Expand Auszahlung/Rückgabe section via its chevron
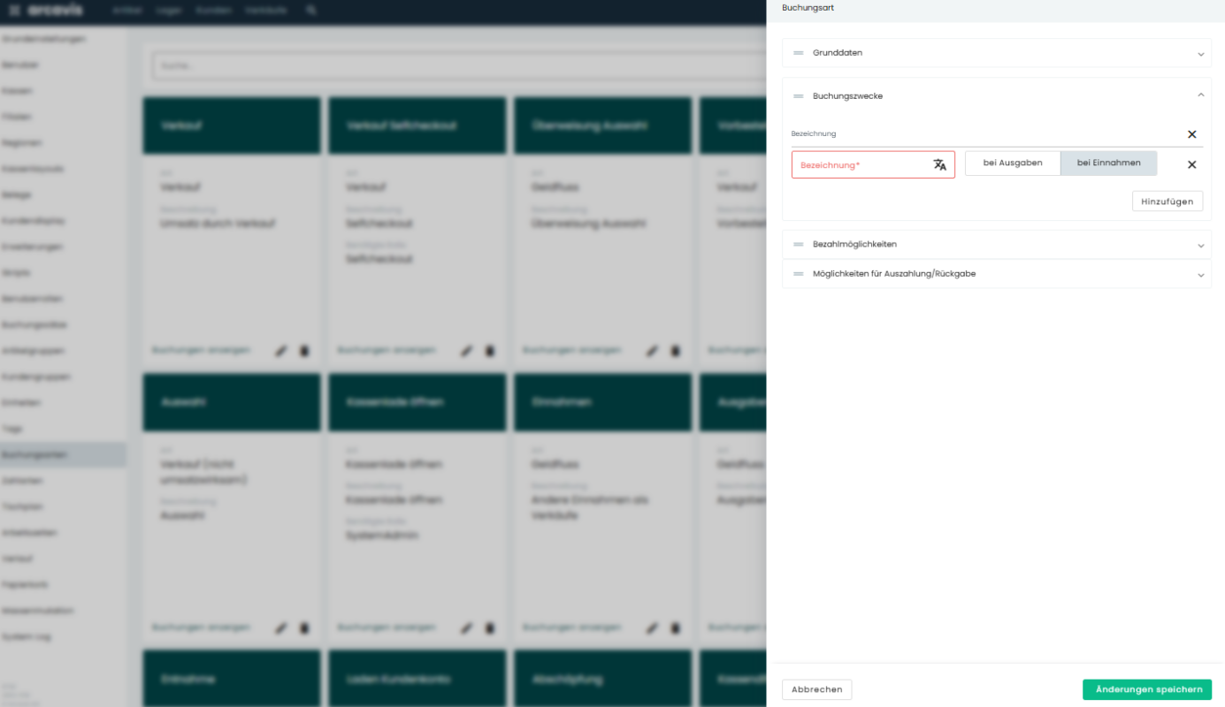 pos(1200,276)
